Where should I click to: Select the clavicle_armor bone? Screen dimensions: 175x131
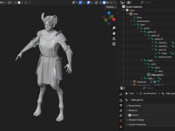pos(165,57)
